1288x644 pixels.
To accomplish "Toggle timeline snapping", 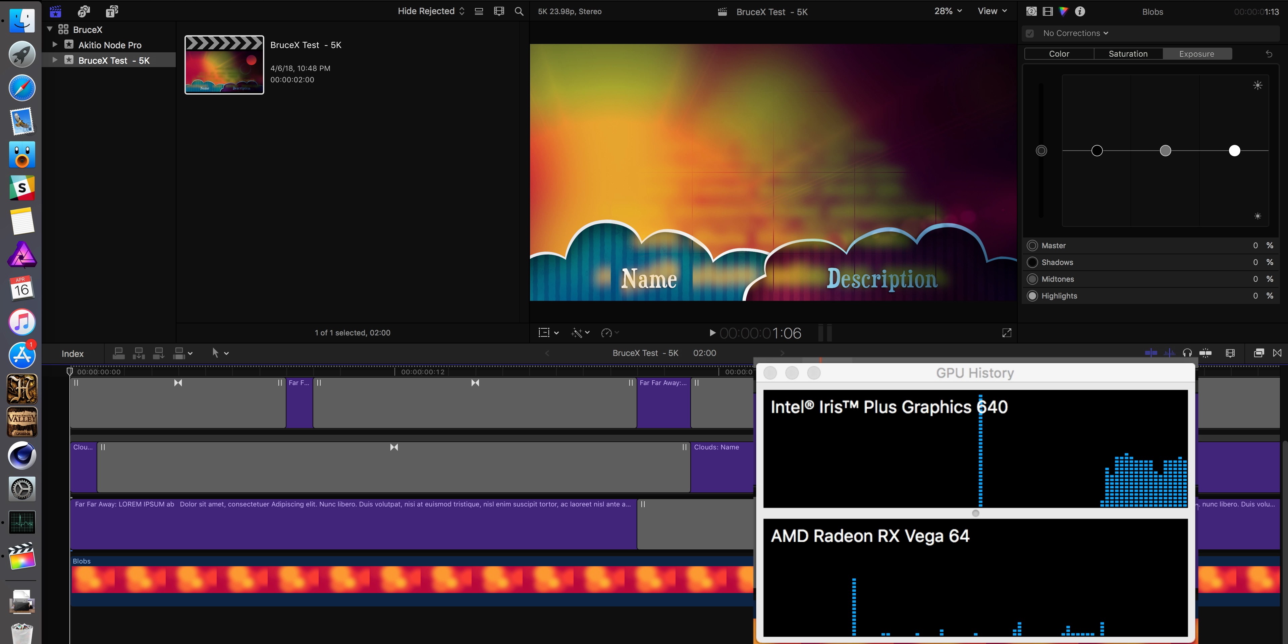I will click(1205, 353).
